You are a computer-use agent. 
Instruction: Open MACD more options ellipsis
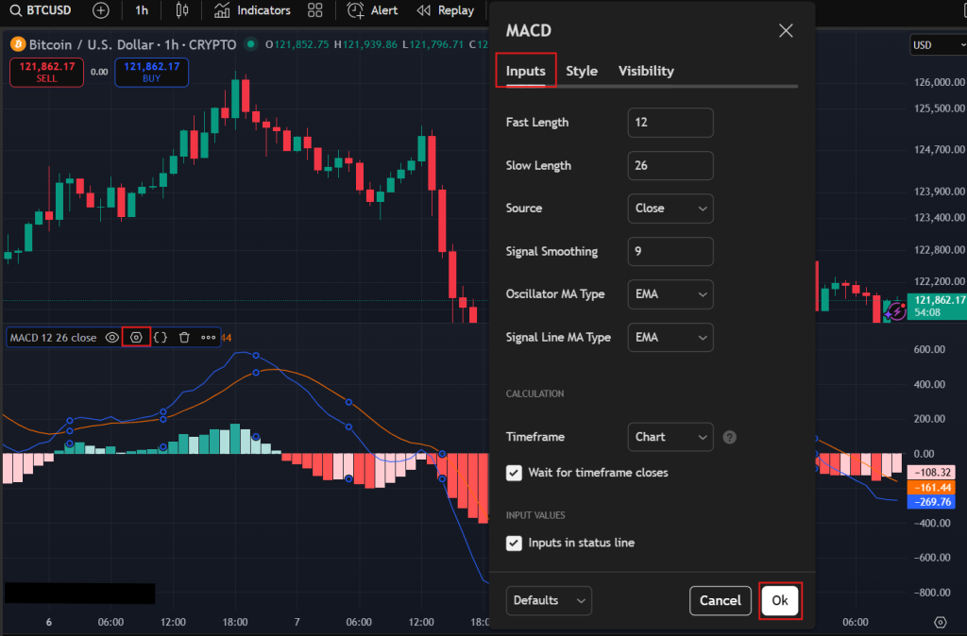pos(209,337)
